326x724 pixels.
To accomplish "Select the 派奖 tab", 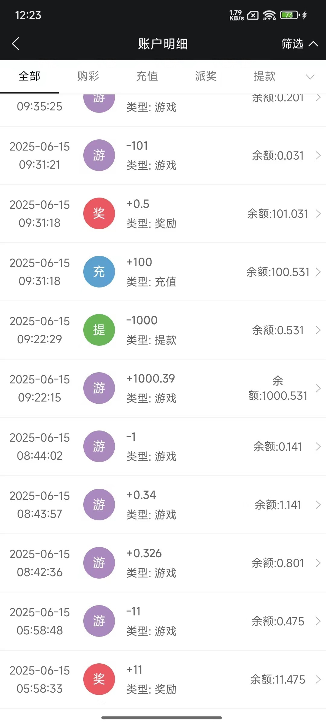I will point(206,76).
